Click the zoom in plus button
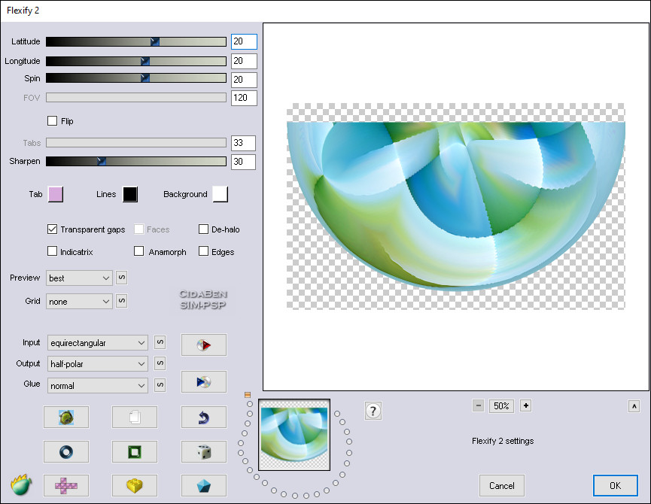 pos(525,405)
